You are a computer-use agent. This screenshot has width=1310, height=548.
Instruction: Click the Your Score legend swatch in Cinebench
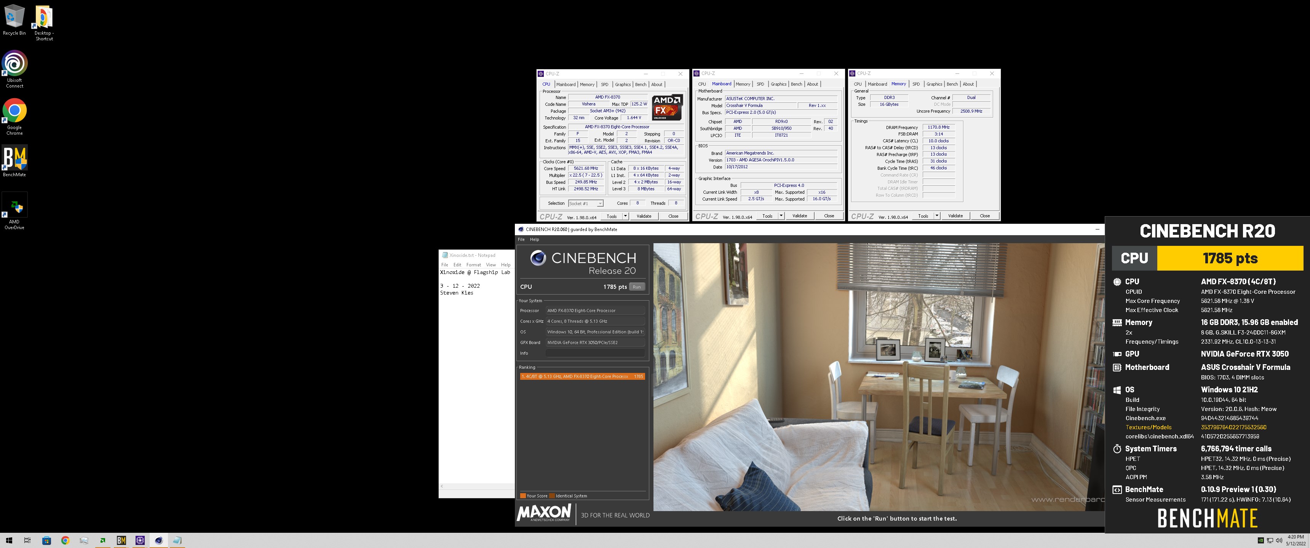coord(523,496)
